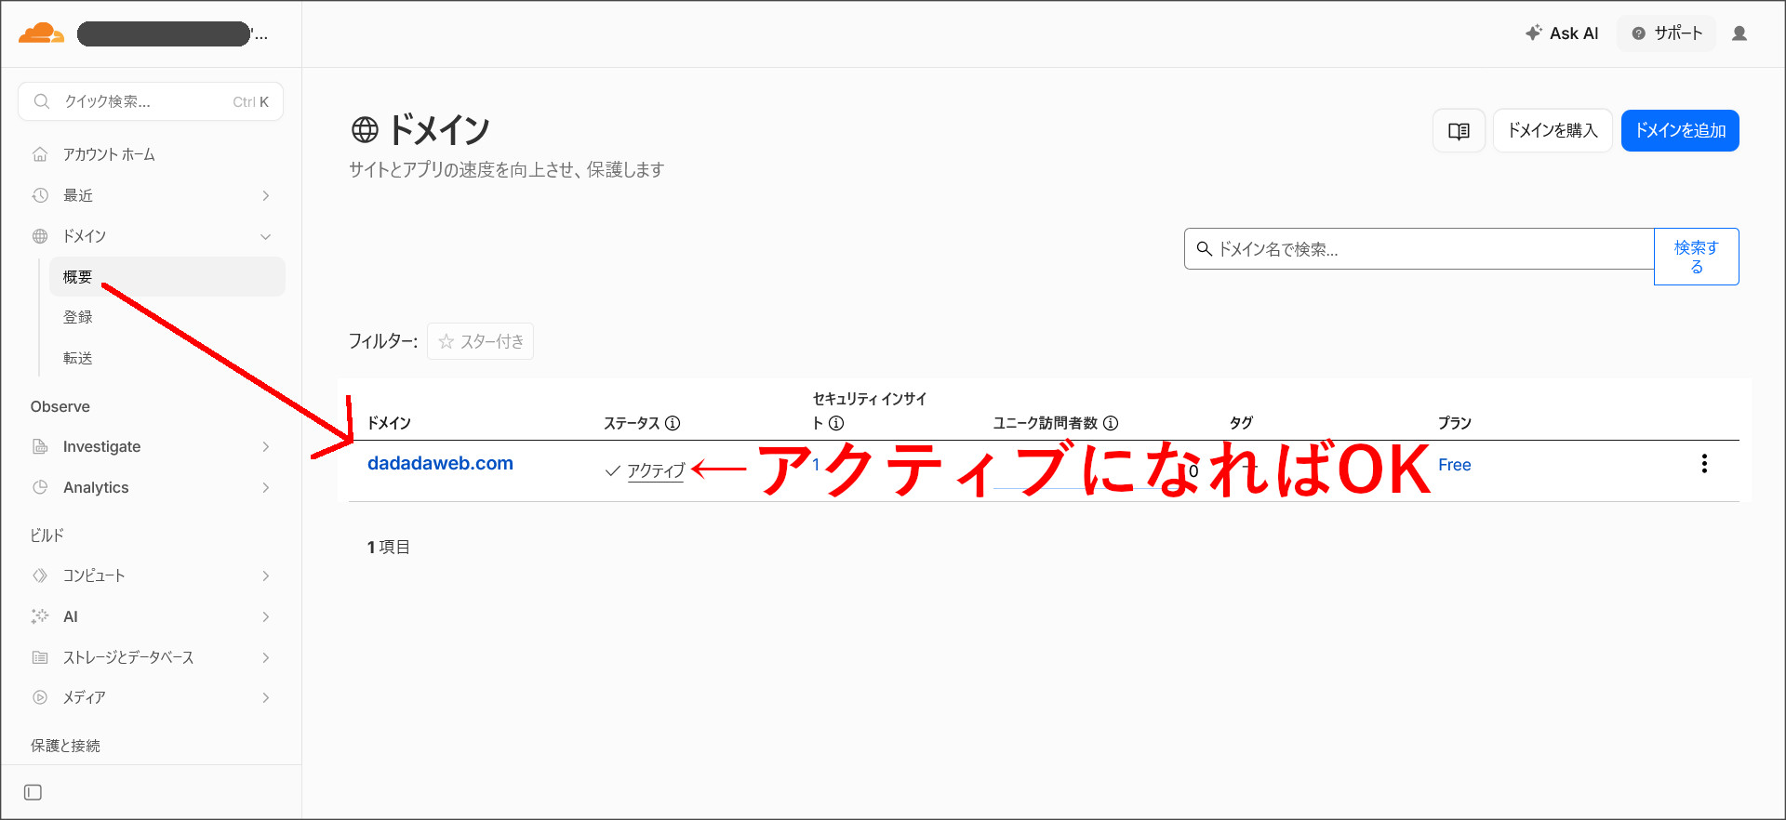1786x820 pixels.
Task: Open the user profile icon
Action: (1739, 33)
